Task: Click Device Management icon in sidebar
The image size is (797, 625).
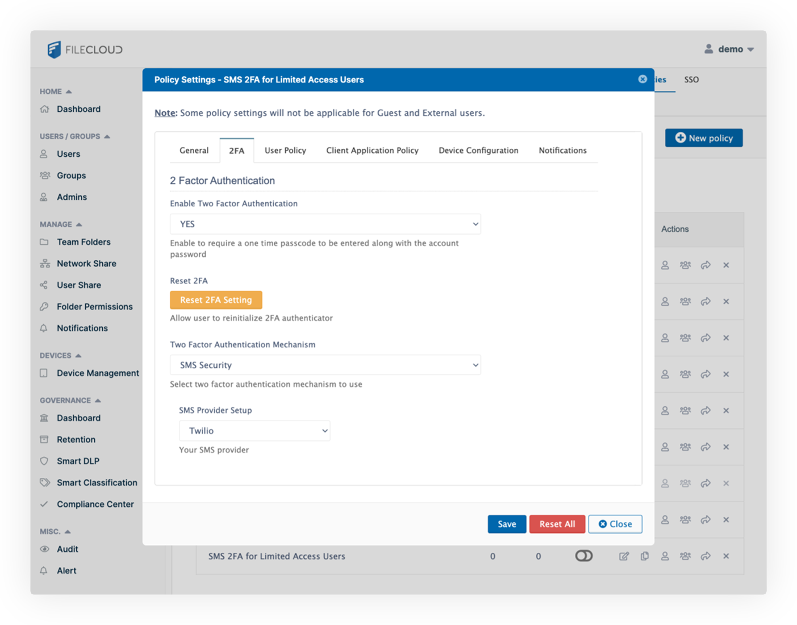Action: [44, 373]
